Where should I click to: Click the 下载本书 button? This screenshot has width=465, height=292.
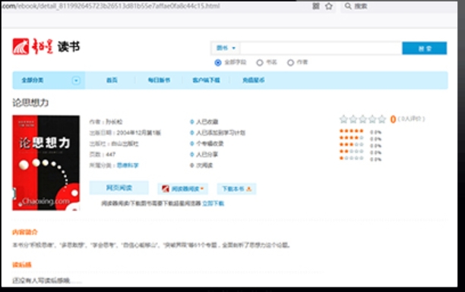[236, 189]
